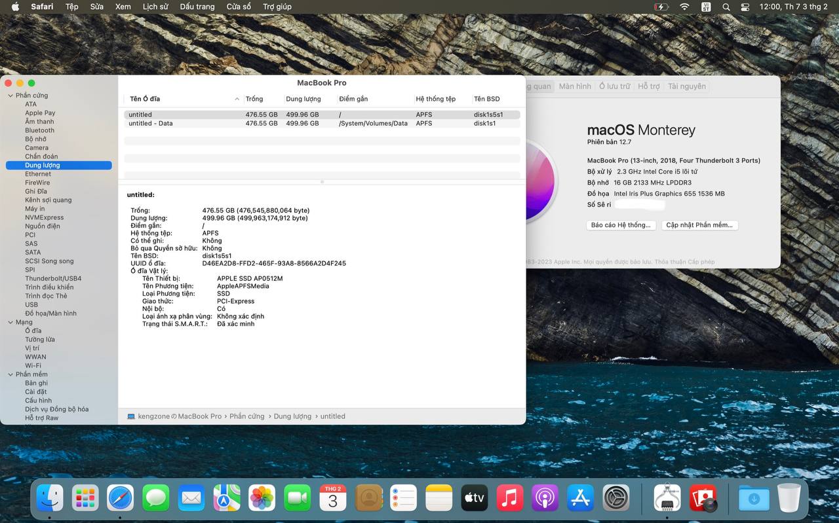Switch to the Màn hình tab
Image resolution: width=839 pixels, height=523 pixels.
tap(575, 86)
